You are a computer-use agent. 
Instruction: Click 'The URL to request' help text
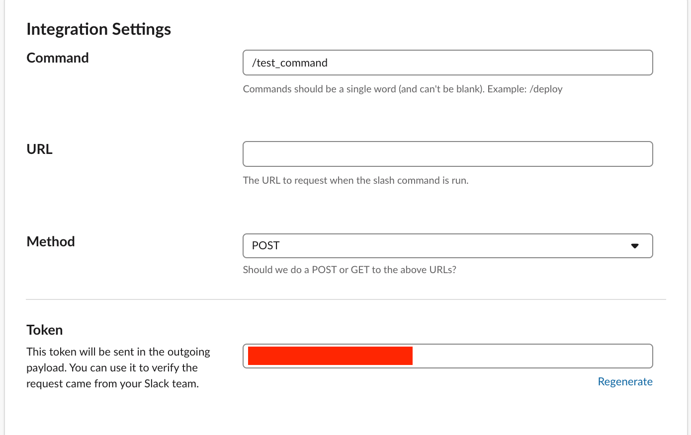tap(355, 180)
